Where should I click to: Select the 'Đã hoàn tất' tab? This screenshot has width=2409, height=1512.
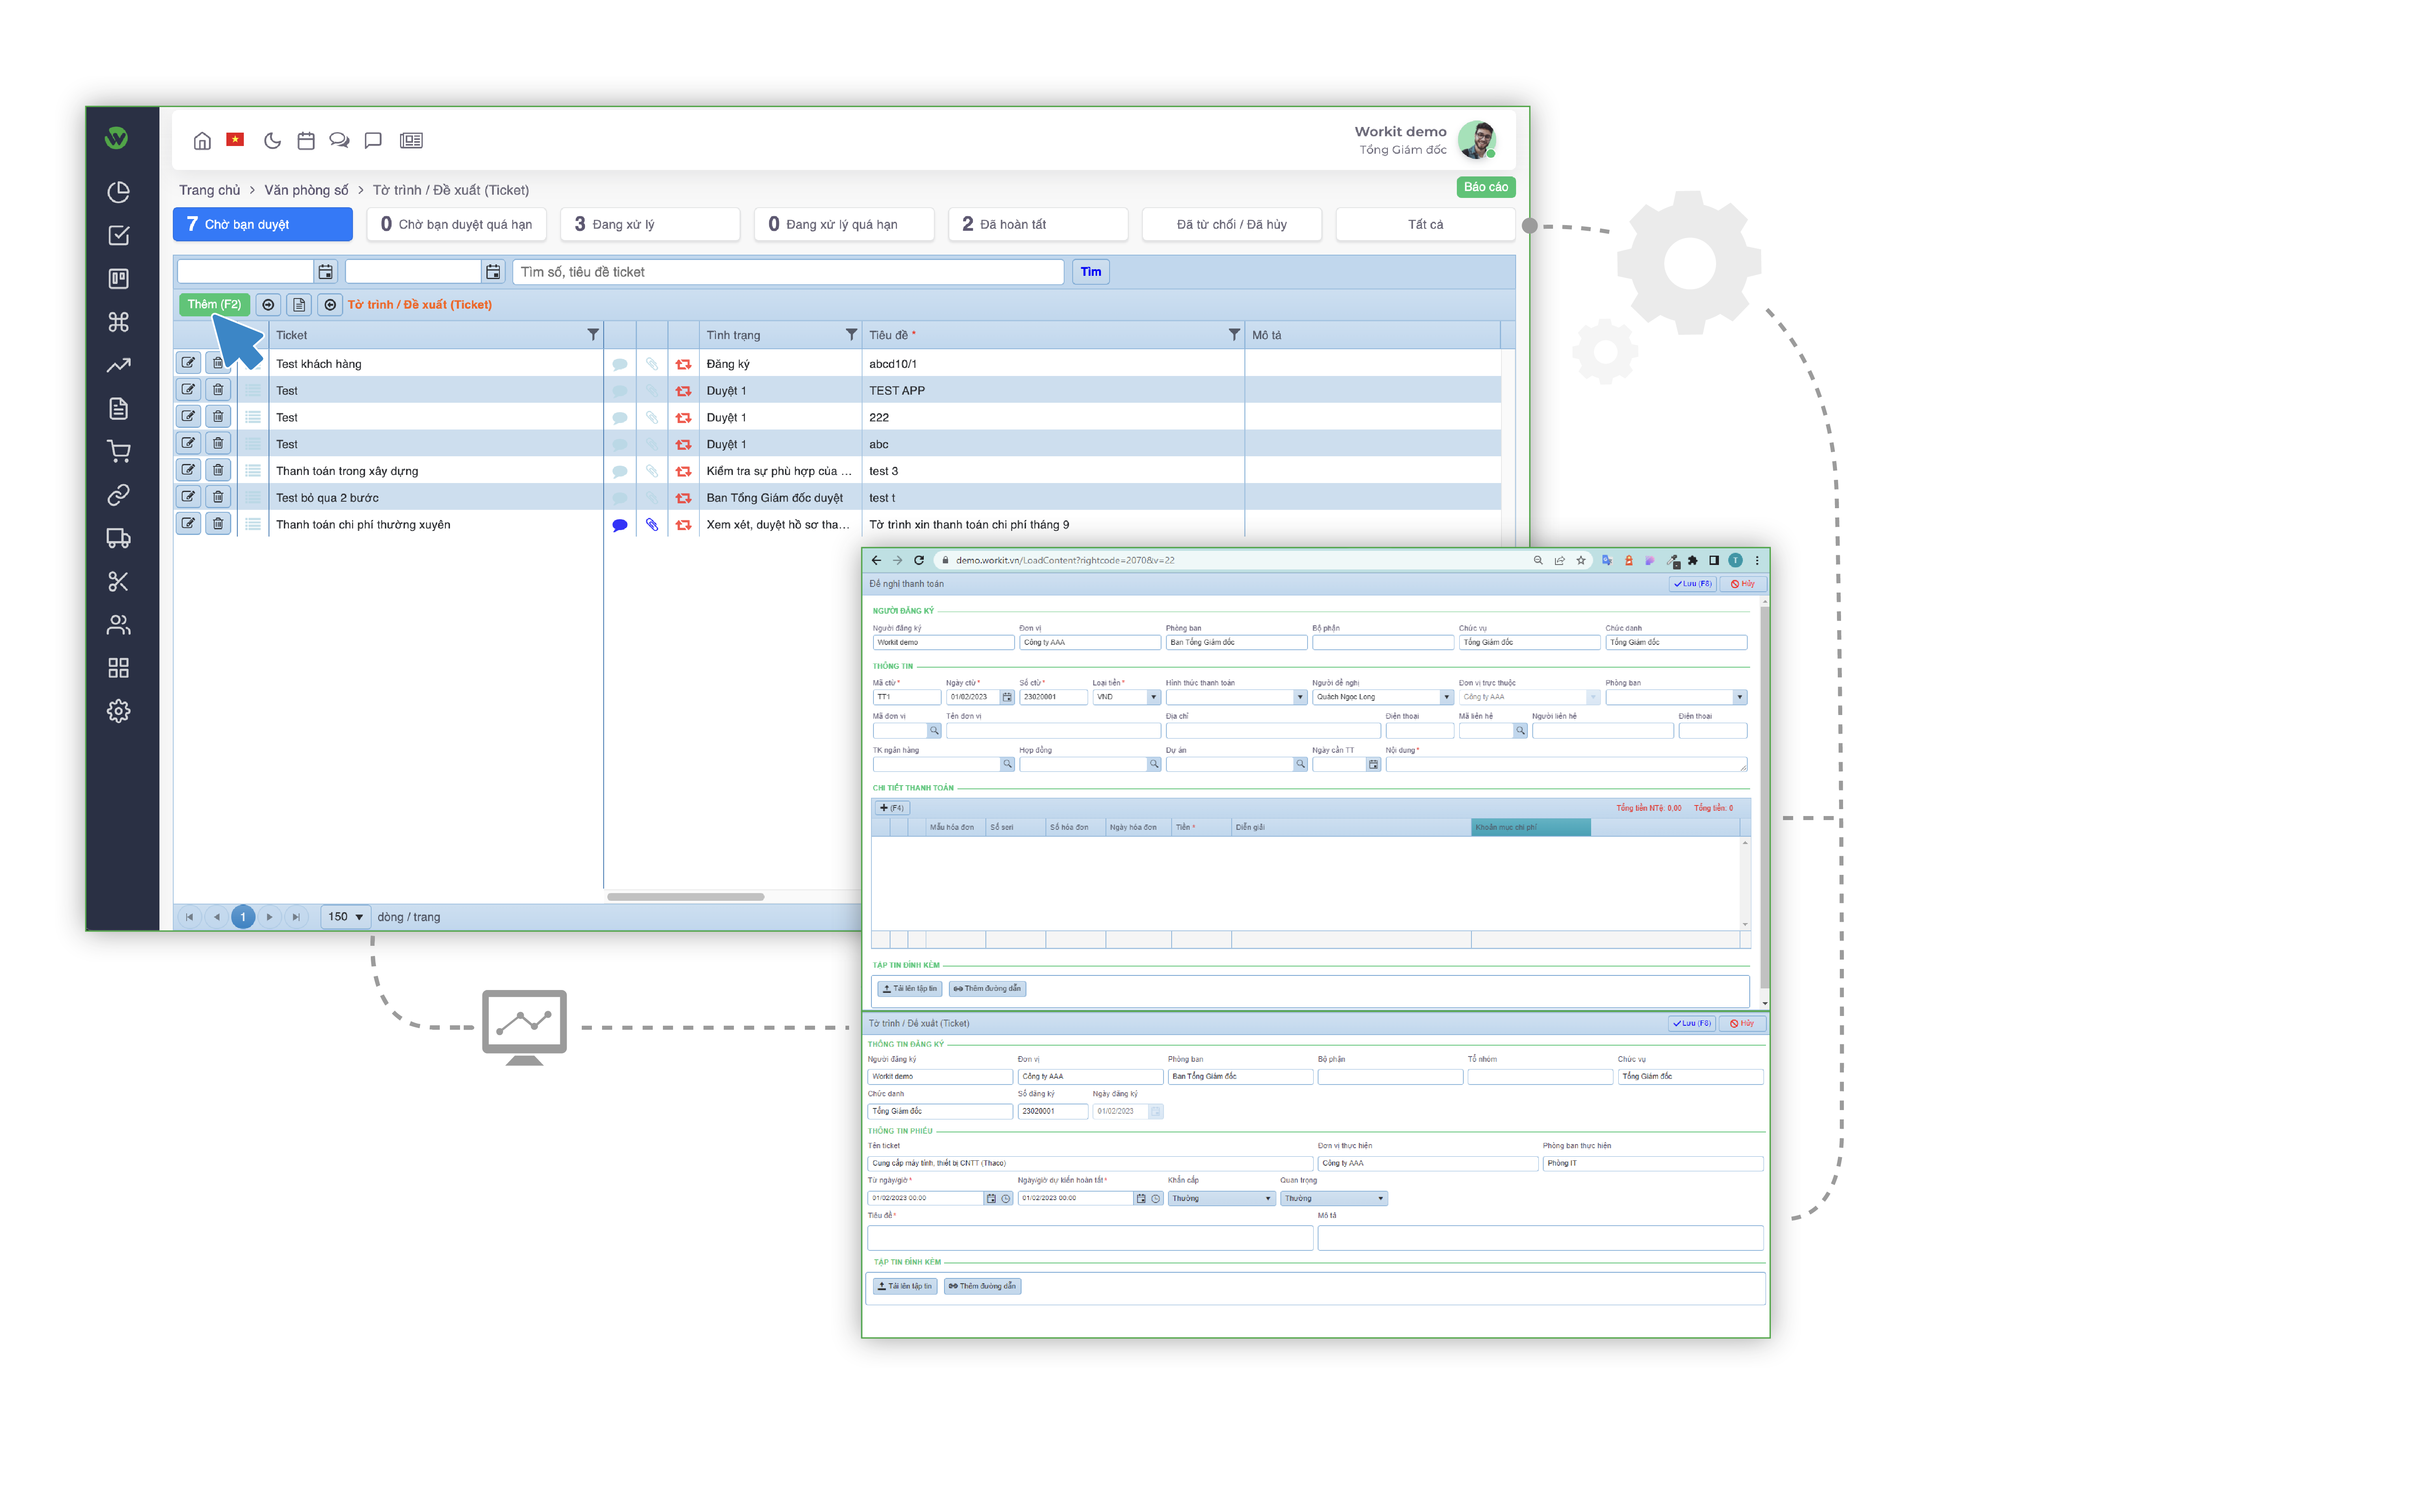pyautogui.click(x=1038, y=224)
